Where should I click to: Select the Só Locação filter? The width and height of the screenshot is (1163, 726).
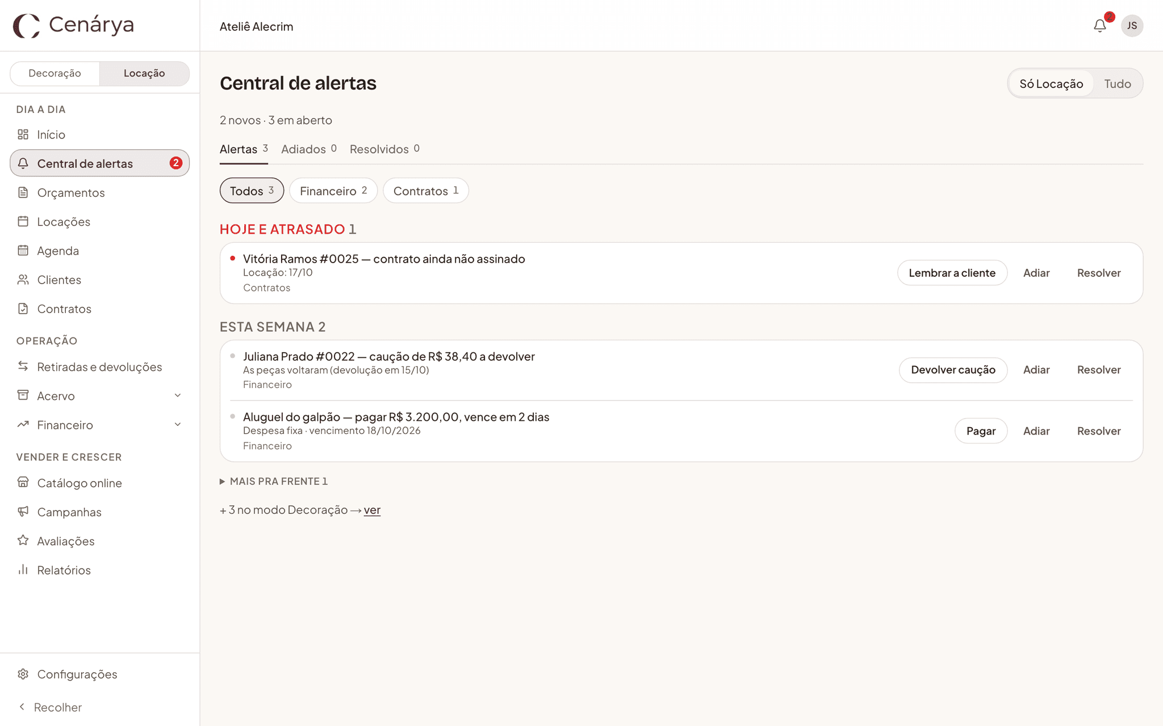tap(1051, 84)
